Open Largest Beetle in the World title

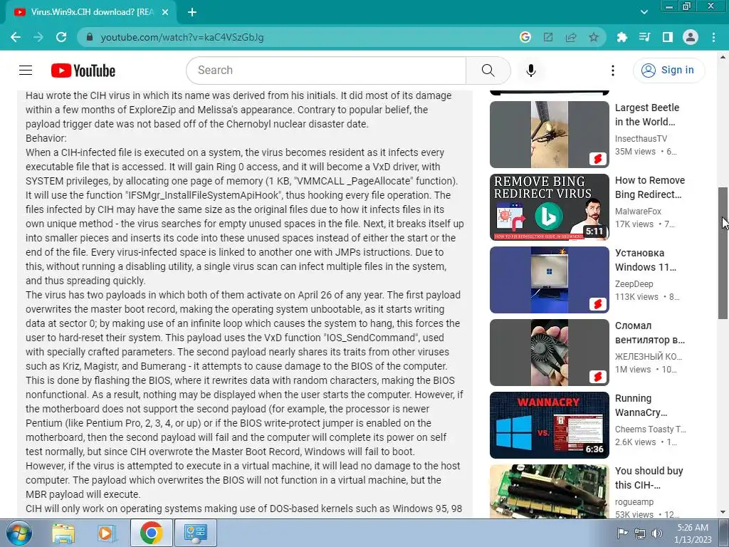pyautogui.click(x=646, y=115)
